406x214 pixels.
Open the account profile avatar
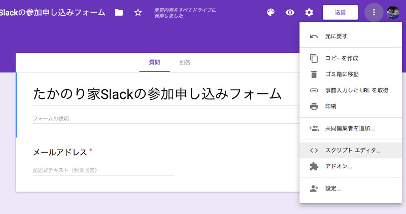(393, 12)
